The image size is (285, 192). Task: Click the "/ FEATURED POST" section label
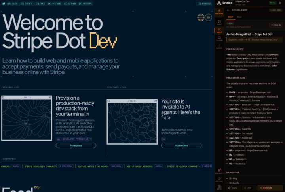click(10, 87)
